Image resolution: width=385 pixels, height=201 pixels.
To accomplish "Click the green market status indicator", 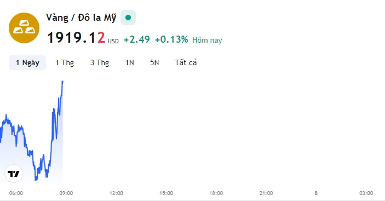I will [x=128, y=18].
